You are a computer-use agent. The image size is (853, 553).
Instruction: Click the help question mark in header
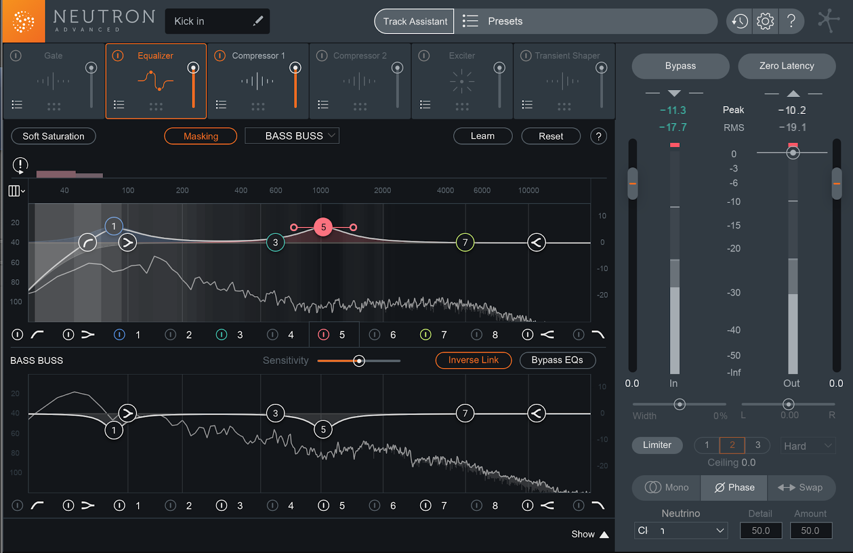pyautogui.click(x=791, y=21)
